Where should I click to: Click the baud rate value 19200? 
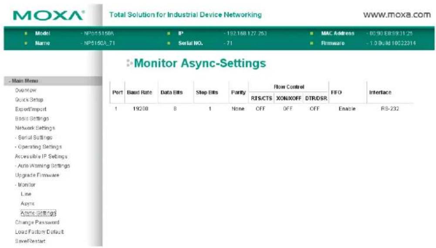click(140, 109)
